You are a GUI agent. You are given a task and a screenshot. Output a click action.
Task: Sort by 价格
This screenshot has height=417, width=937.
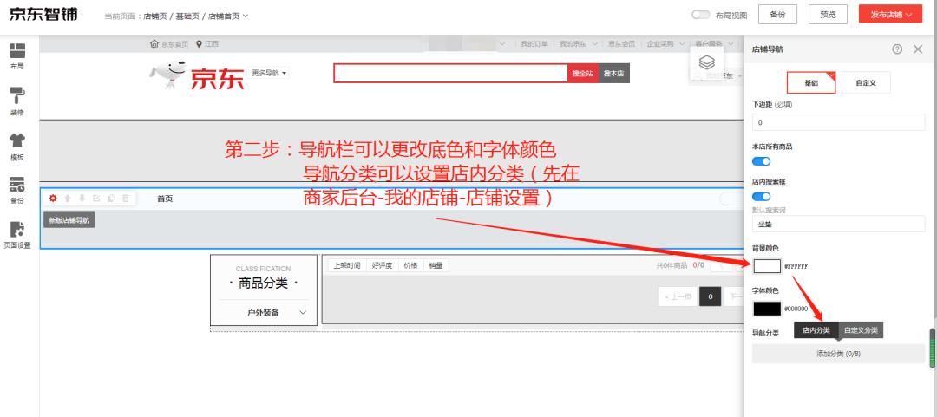tap(410, 266)
